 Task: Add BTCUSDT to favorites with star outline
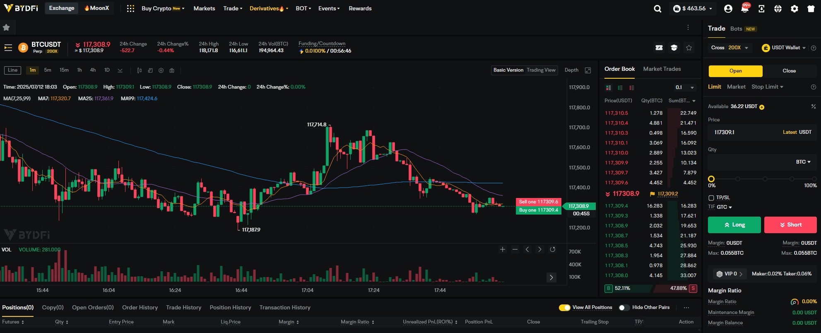(689, 48)
